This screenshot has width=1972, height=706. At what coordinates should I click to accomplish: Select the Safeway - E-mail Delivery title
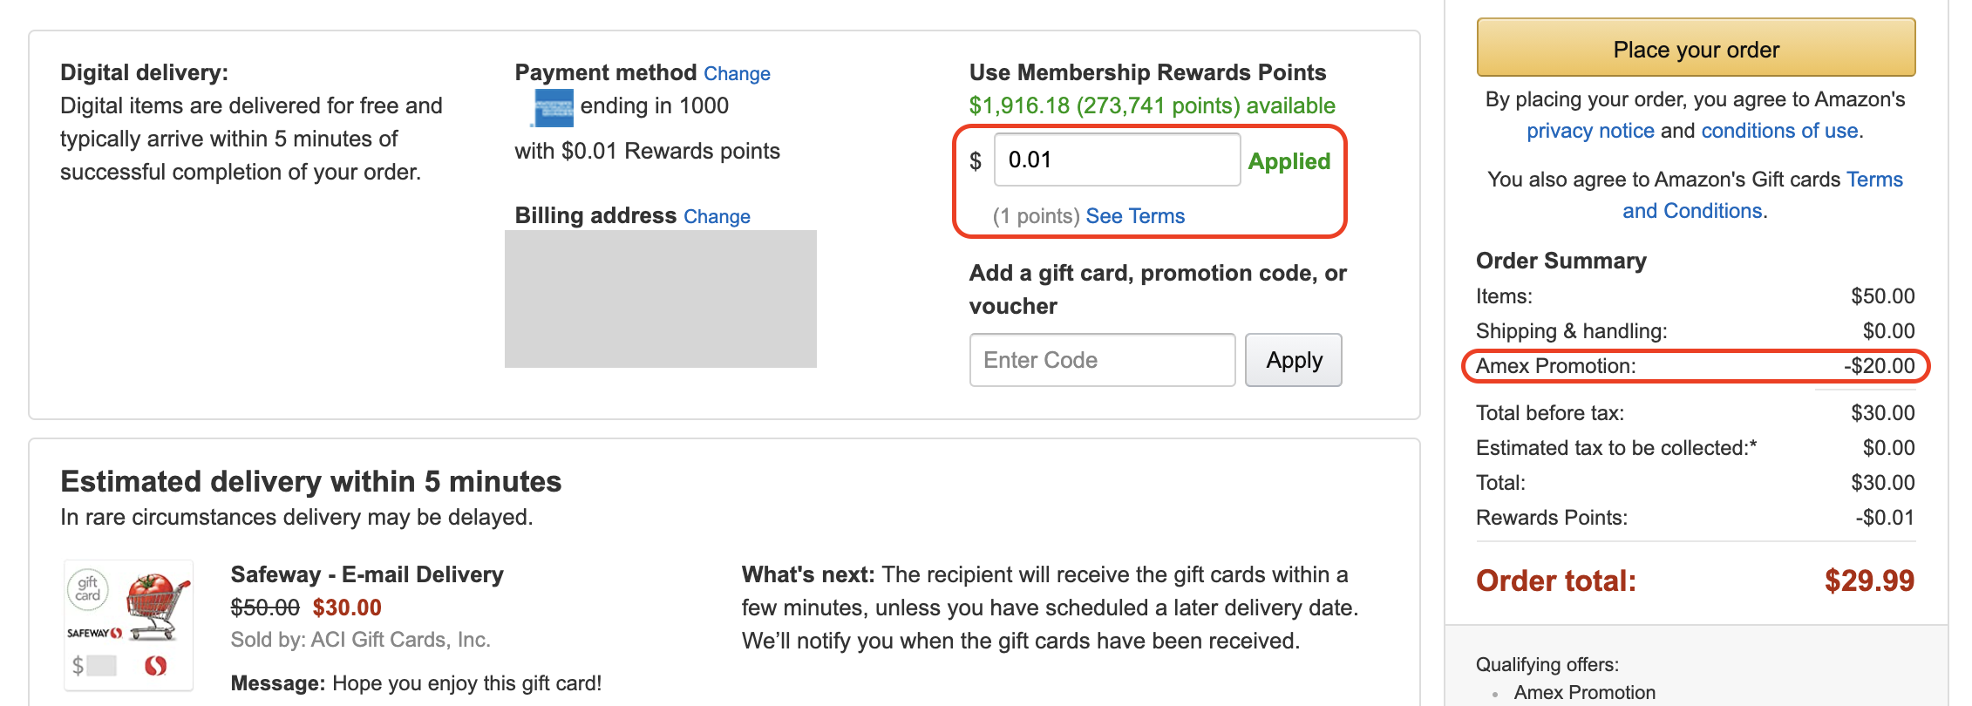[367, 574]
